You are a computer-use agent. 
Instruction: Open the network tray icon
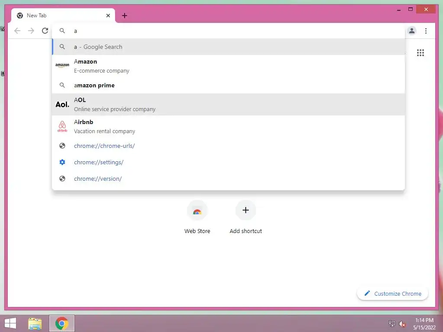392,323
